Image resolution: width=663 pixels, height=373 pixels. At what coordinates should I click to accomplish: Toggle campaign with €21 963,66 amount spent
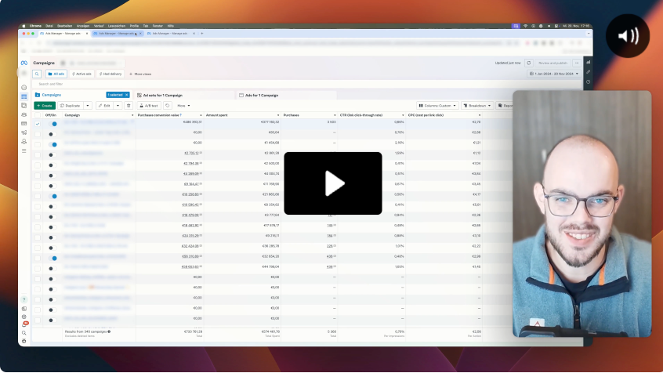[53, 196]
